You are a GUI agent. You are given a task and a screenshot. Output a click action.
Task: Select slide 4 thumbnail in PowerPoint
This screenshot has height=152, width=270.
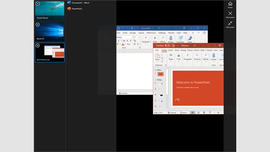coord(161,95)
